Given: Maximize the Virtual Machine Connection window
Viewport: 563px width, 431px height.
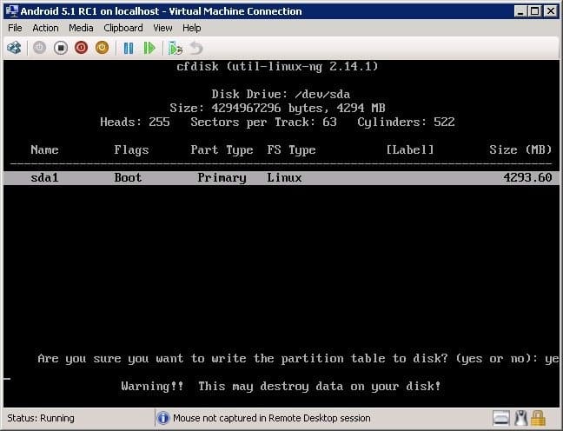Looking at the screenshot, I should (x=534, y=11).
